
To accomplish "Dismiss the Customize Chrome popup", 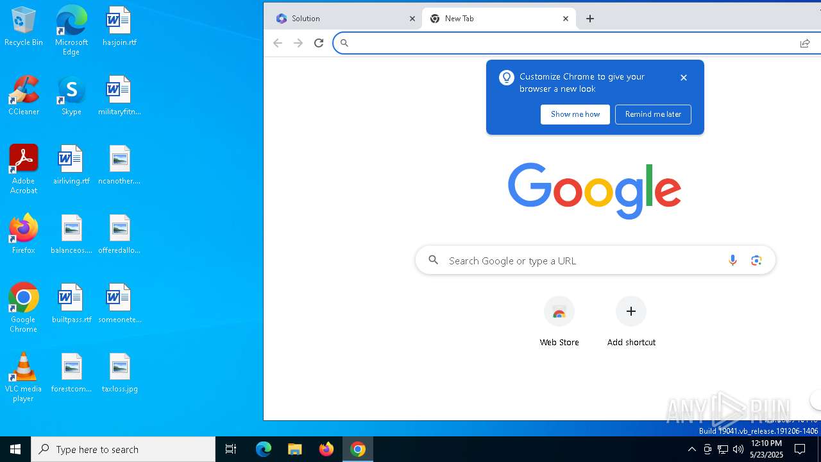I will point(684,78).
